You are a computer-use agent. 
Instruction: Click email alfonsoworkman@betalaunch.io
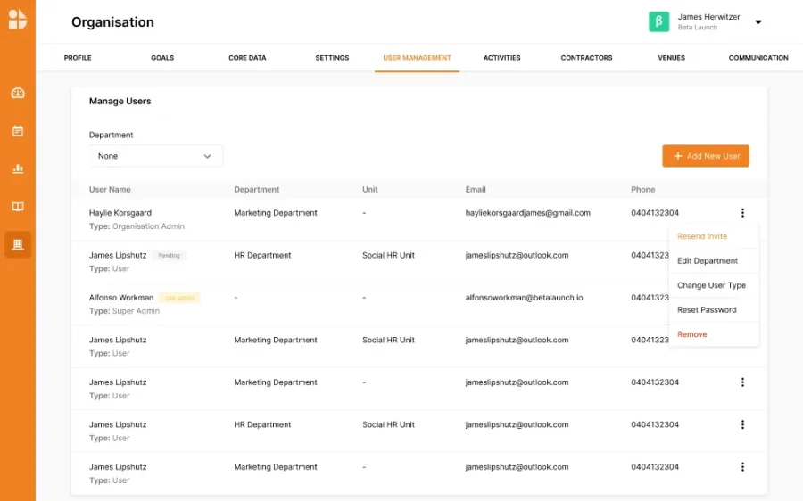coord(524,298)
